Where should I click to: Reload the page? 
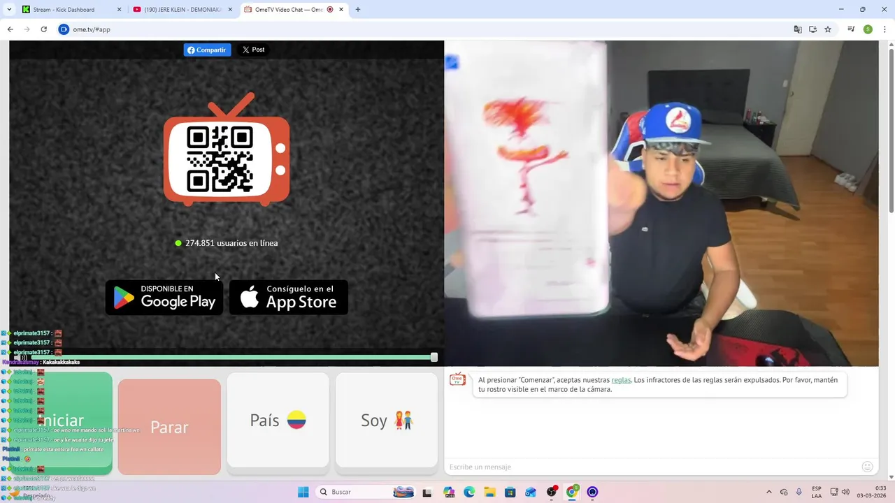pos(43,29)
